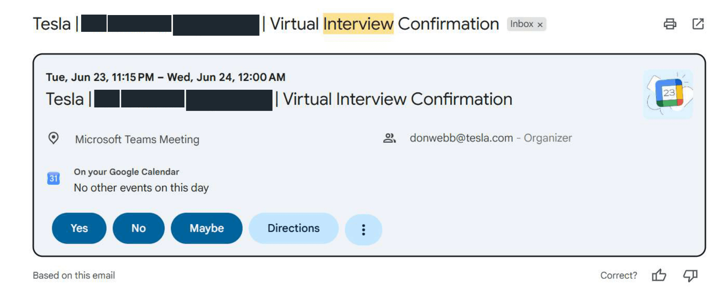Screen dimensions: 709x290
Task: Click the blue calendar 31 icon
Action: pyautogui.click(x=53, y=178)
